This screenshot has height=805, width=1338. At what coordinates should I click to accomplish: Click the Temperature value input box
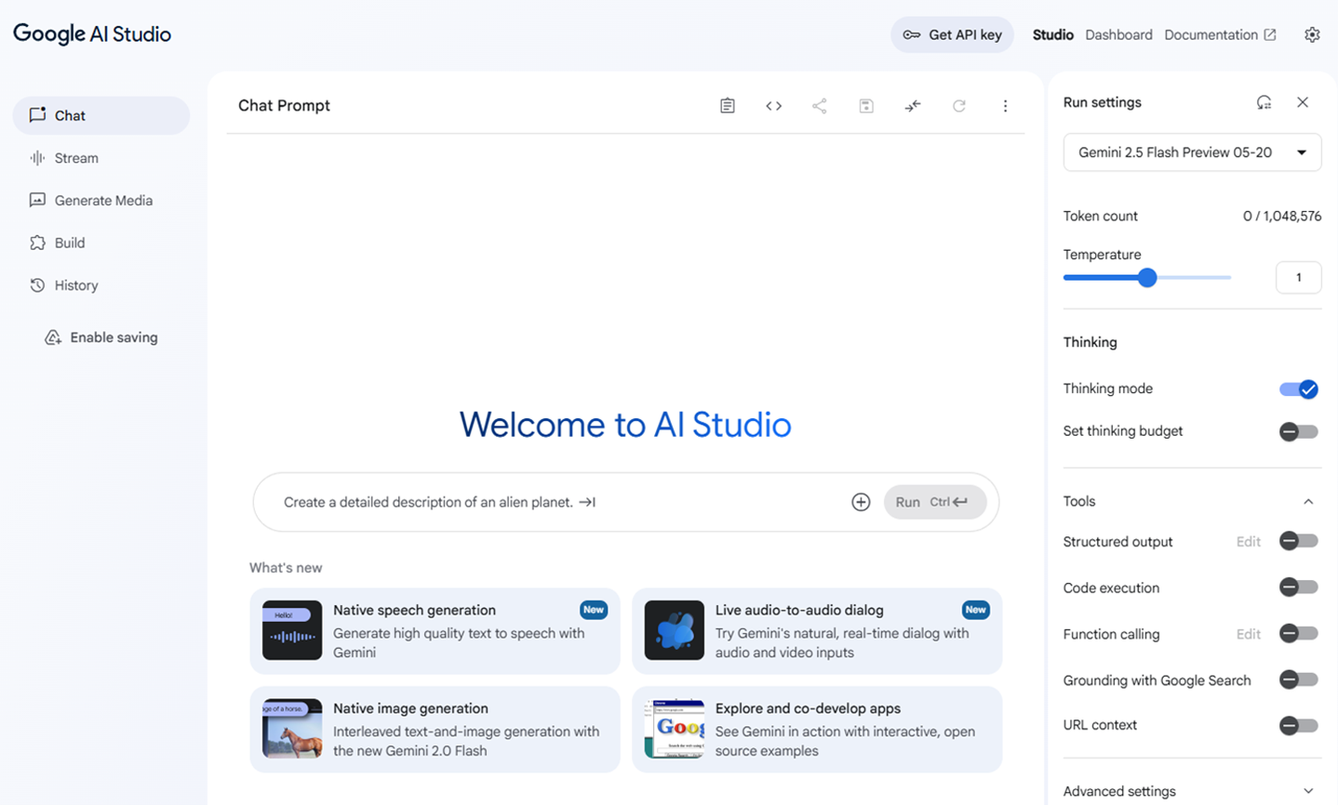(x=1298, y=277)
